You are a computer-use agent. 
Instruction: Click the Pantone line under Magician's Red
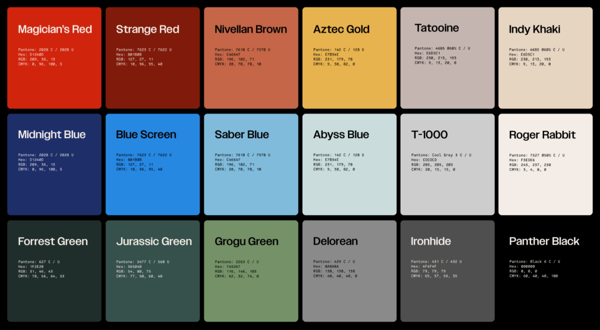46,50
